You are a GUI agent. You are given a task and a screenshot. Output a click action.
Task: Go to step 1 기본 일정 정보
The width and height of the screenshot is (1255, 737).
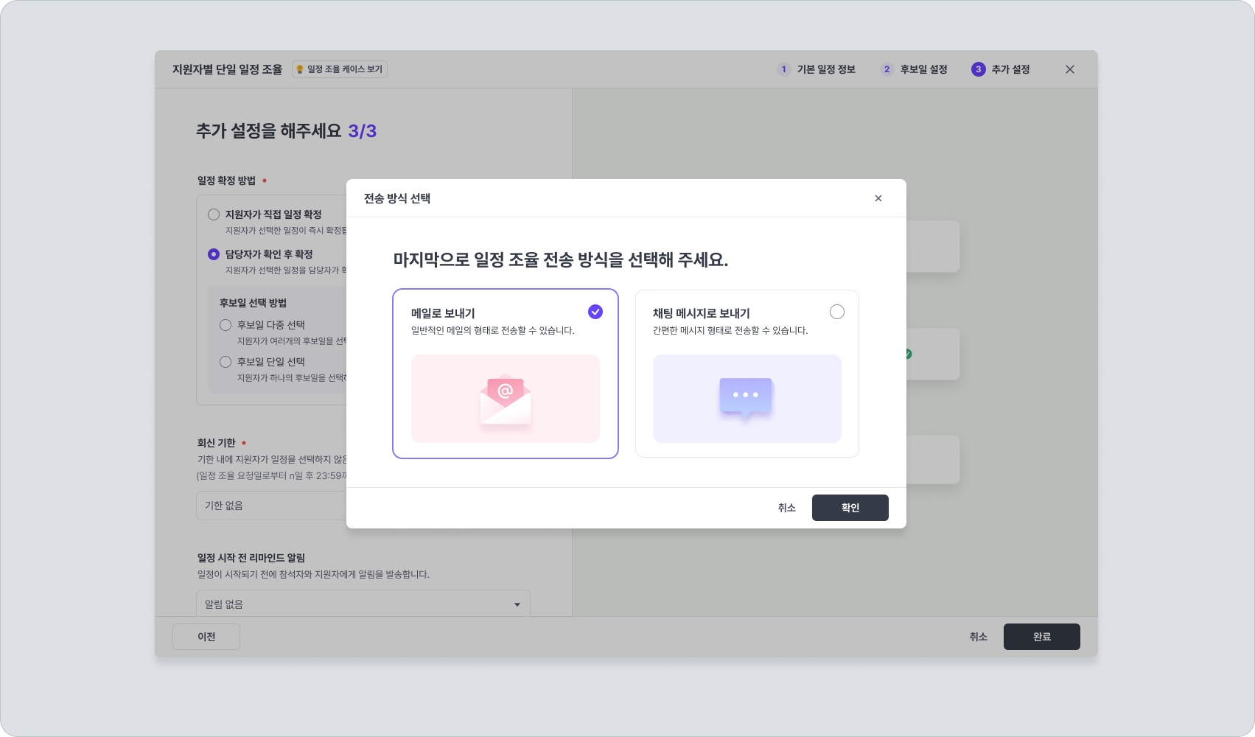[817, 69]
